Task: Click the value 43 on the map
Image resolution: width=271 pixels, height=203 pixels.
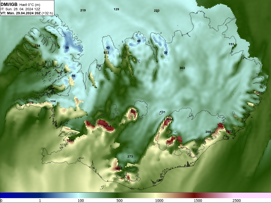Action: (108, 48)
